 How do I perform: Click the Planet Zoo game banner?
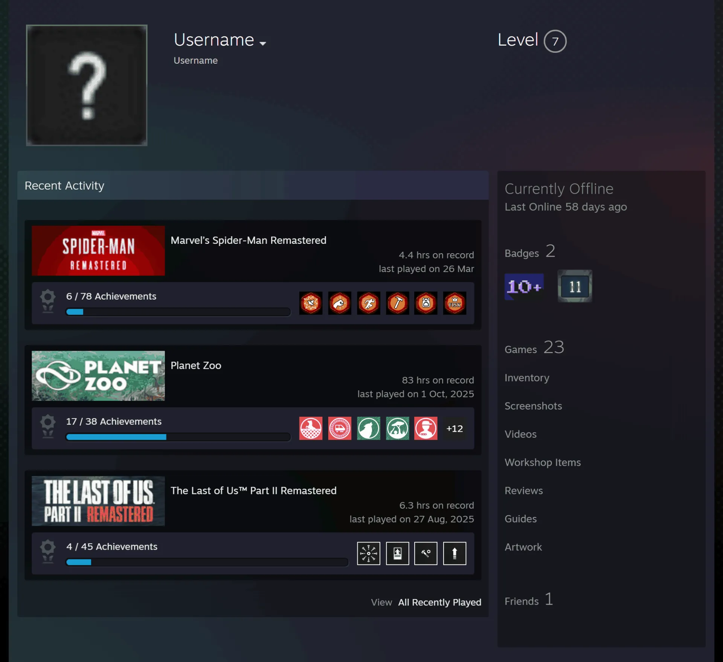pos(98,376)
